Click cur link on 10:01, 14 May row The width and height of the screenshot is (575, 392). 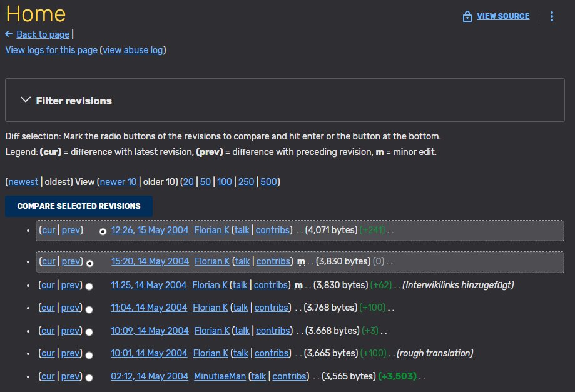[48, 353]
